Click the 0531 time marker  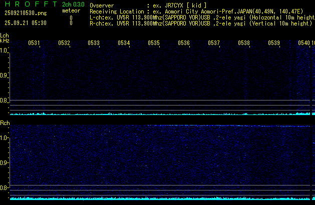tap(34, 43)
